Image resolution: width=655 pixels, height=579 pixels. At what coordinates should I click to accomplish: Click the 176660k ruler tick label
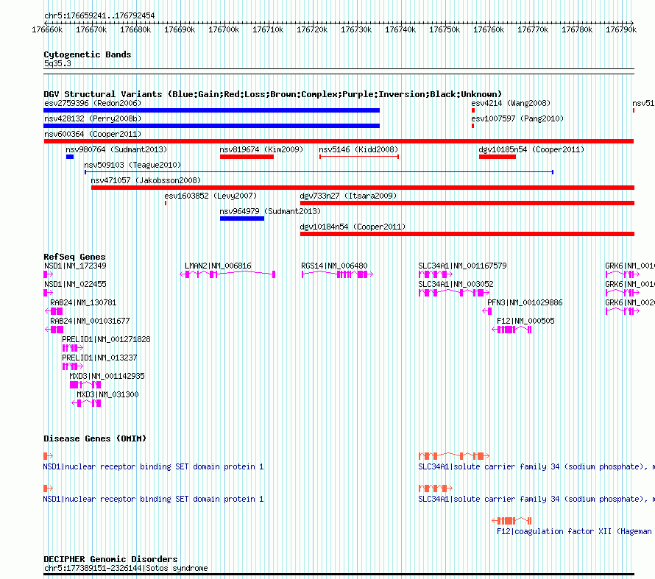coord(47,29)
